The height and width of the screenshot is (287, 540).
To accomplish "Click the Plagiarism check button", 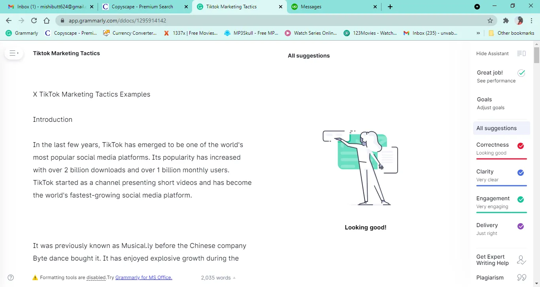I will (x=501, y=278).
